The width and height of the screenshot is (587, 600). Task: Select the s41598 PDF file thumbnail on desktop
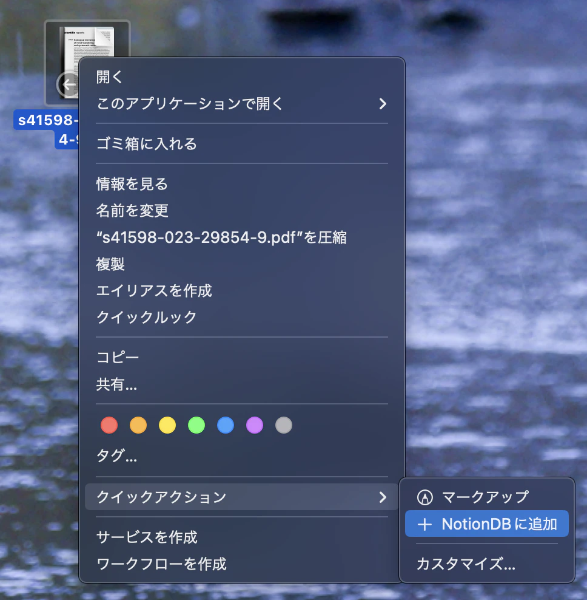click(69, 63)
